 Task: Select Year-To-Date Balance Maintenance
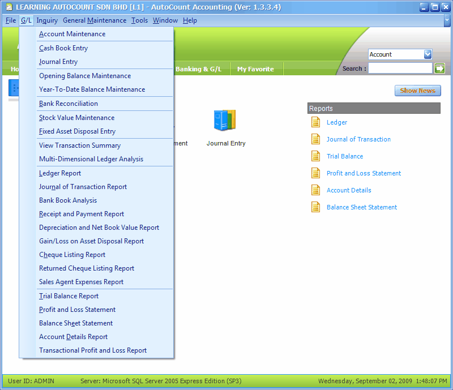(105, 89)
